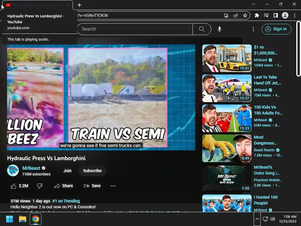301x226 pixels.
Task: Open the I Hunted 100 People! thumbnail
Action: coord(227,203)
